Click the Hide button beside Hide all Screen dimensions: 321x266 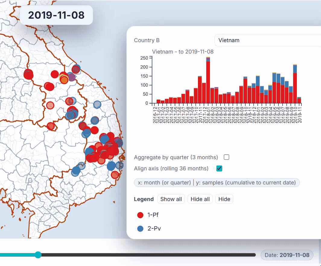(x=224, y=199)
